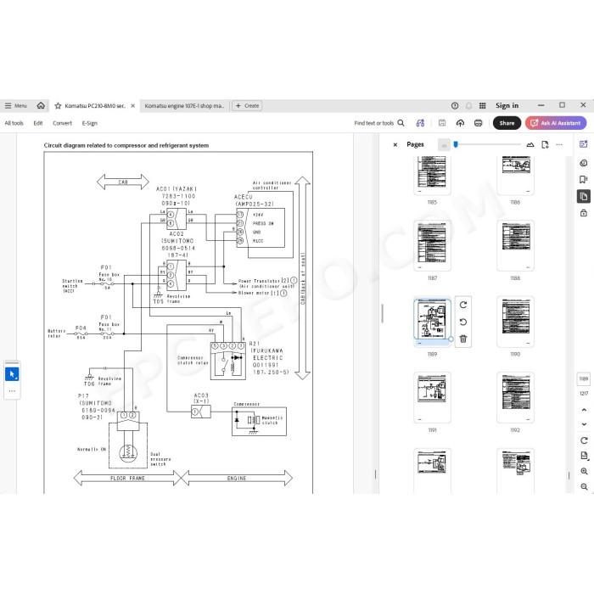
Task: Select page 1191 thumbnail
Action: tap(432, 397)
